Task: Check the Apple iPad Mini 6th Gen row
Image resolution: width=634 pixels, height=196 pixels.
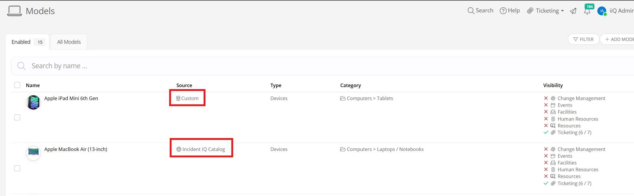Action: pos(17,117)
